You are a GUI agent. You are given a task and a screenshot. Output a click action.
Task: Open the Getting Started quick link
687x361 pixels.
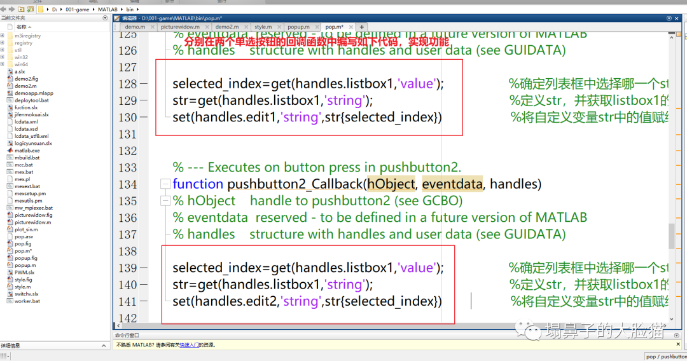point(190,345)
